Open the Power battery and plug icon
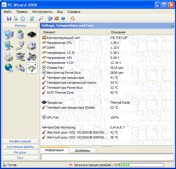This screenshot has width=176, height=169. tap(20, 68)
